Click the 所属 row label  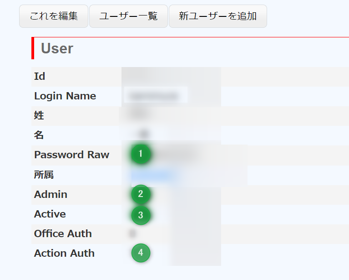click(44, 175)
